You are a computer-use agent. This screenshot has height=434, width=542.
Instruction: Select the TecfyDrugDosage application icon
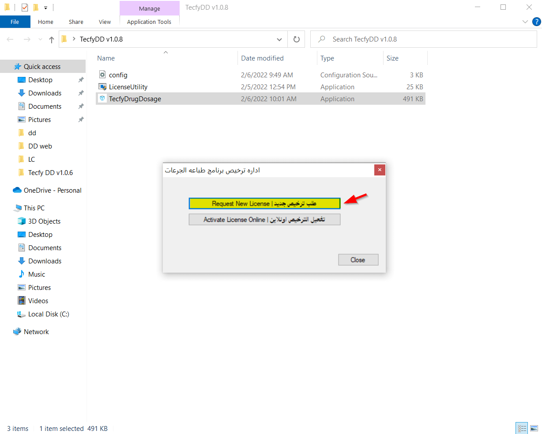pos(102,99)
